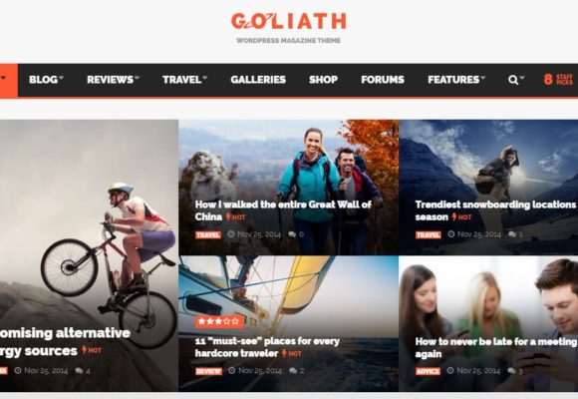The height and width of the screenshot is (399, 578).
Task: Click the Travel tag on snowboarding article
Action: point(428,234)
